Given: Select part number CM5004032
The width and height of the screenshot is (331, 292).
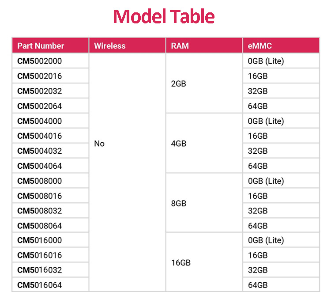Looking at the screenshot, I should (x=40, y=151).
